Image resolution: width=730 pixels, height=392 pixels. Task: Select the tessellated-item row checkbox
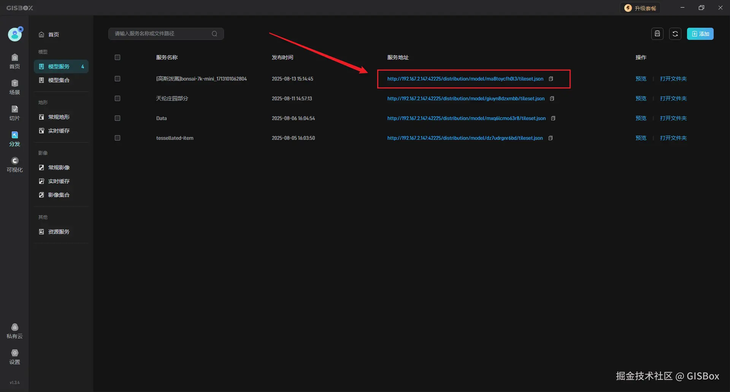pyautogui.click(x=117, y=138)
